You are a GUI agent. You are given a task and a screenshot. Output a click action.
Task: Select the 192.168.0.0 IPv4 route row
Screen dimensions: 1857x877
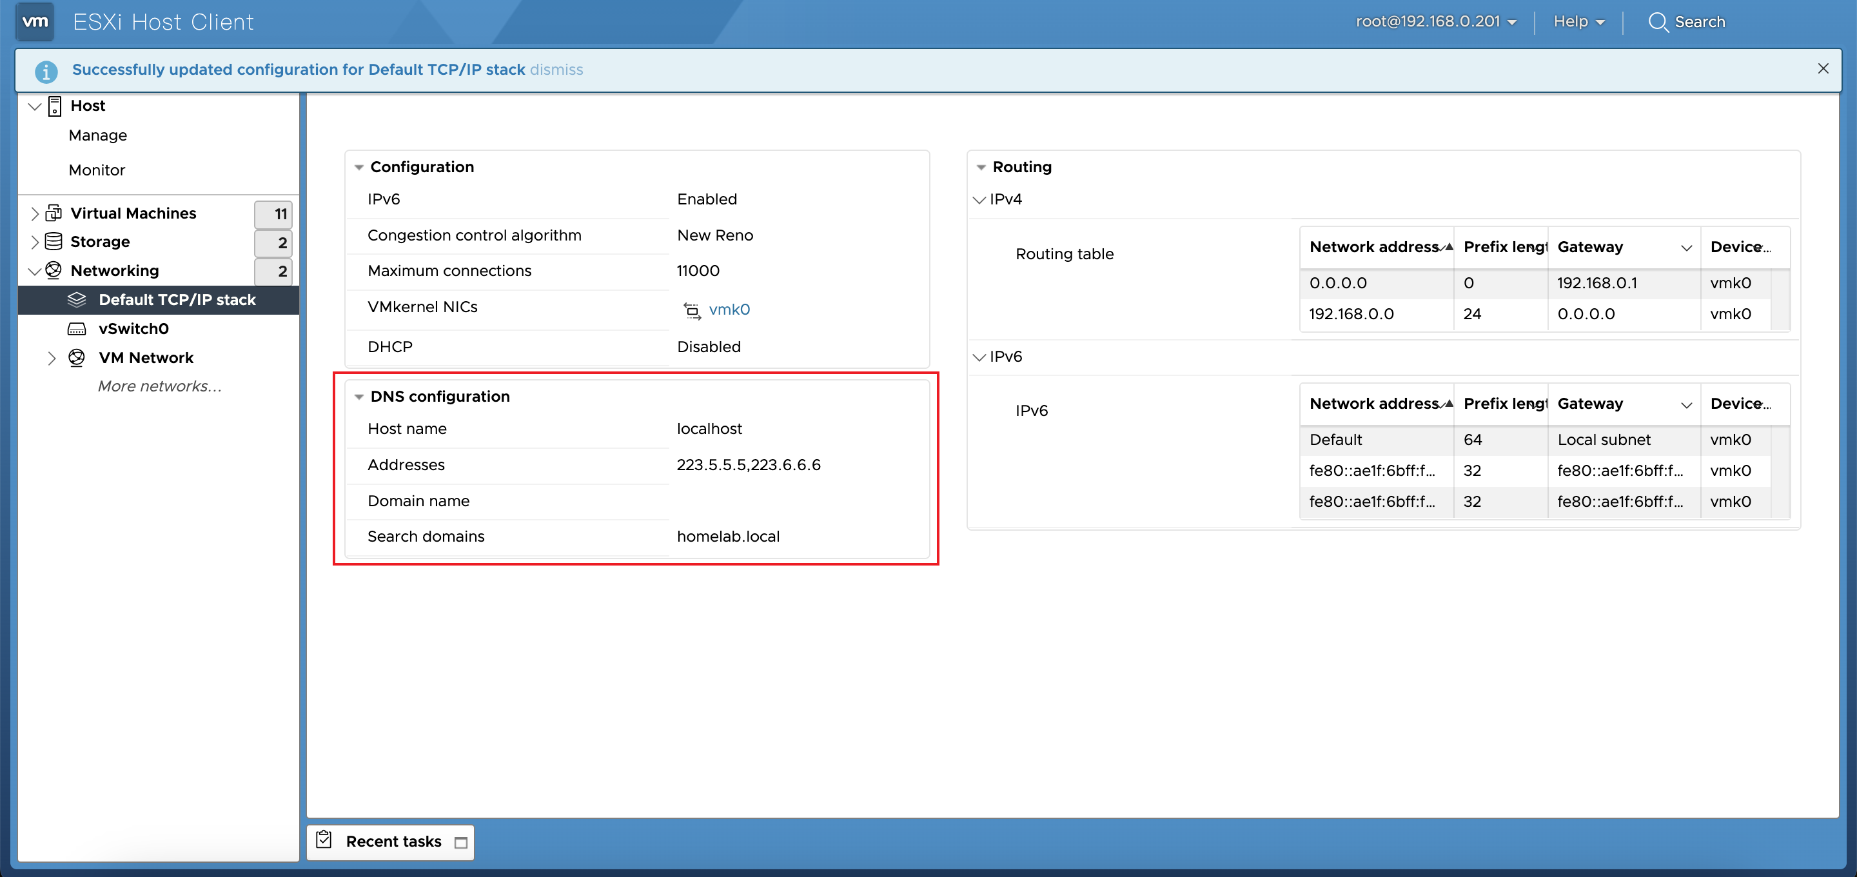[x=1535, y=315]
